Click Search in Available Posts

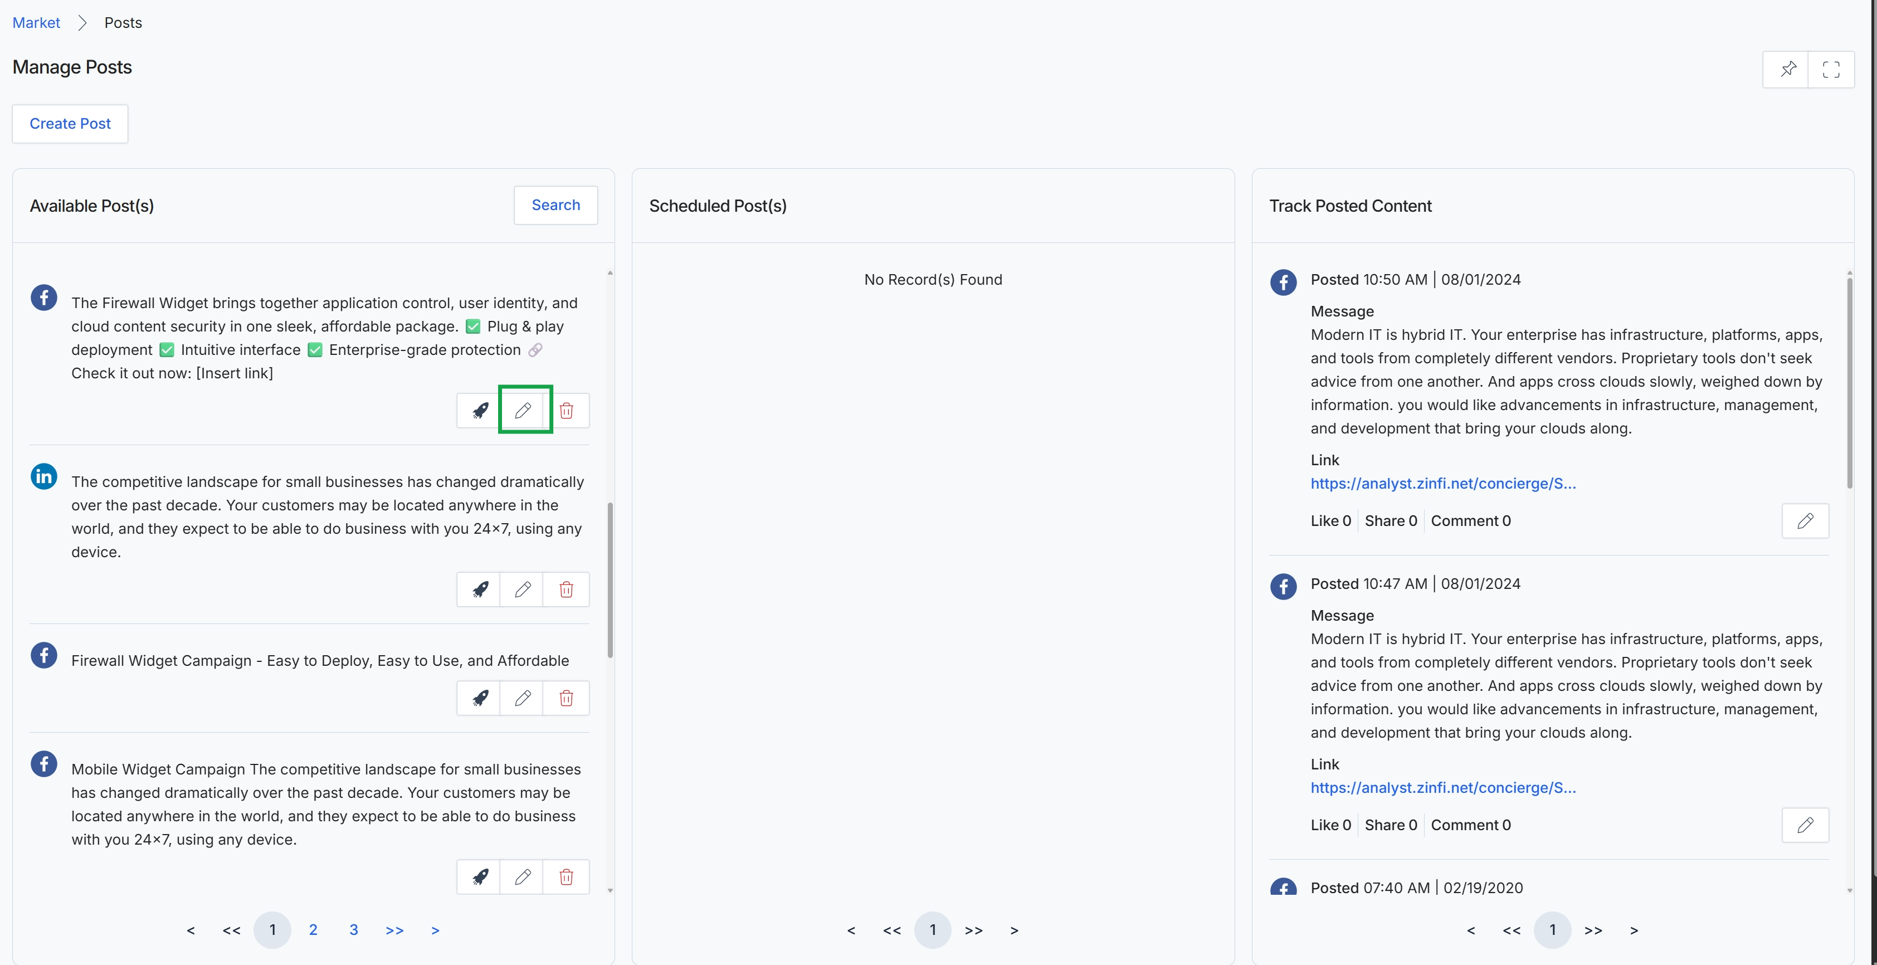pos(555,205)
